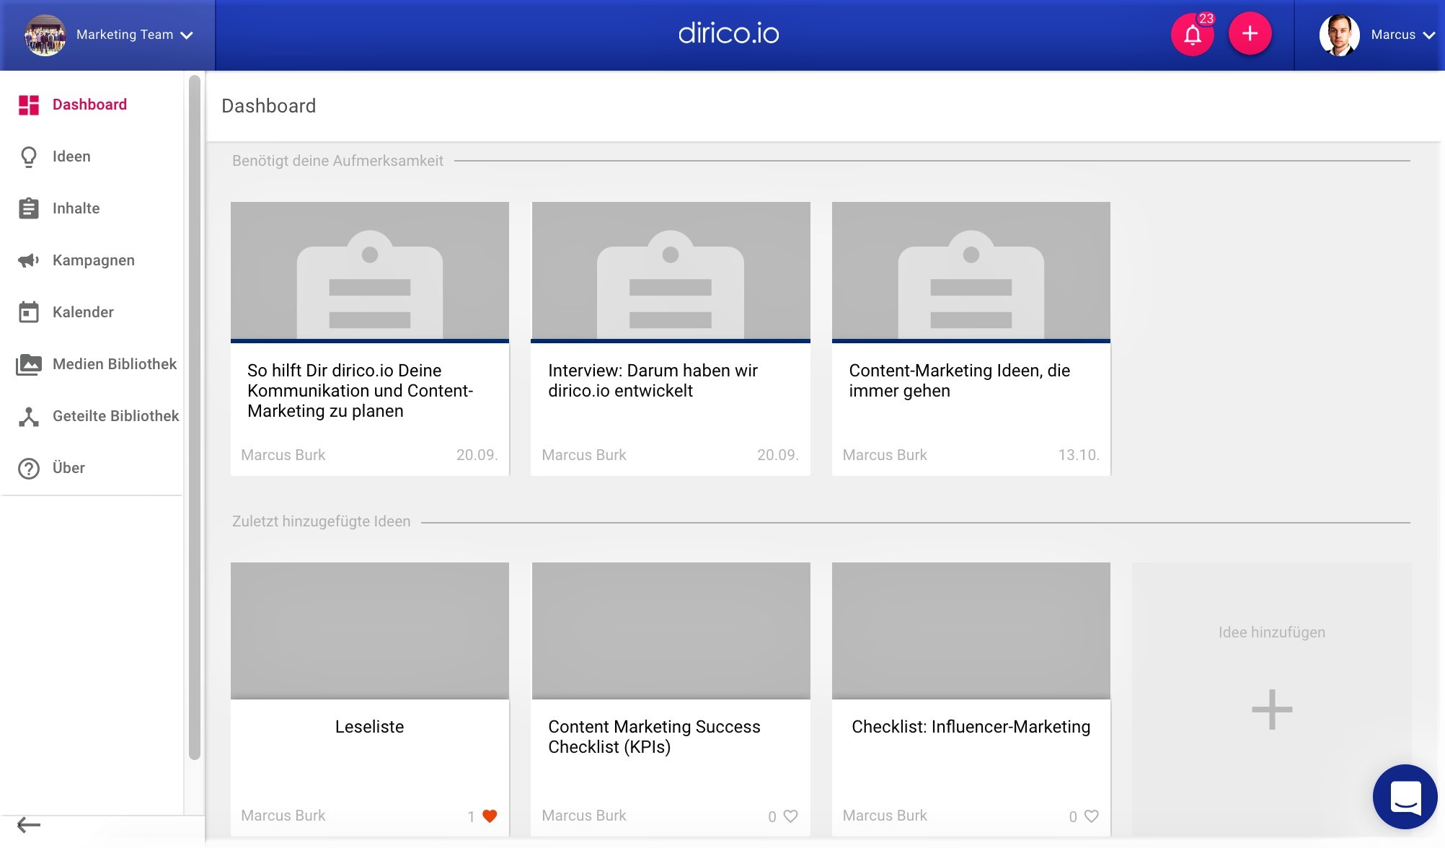Unlike the Leseliste idea heart

click(490, 816)
